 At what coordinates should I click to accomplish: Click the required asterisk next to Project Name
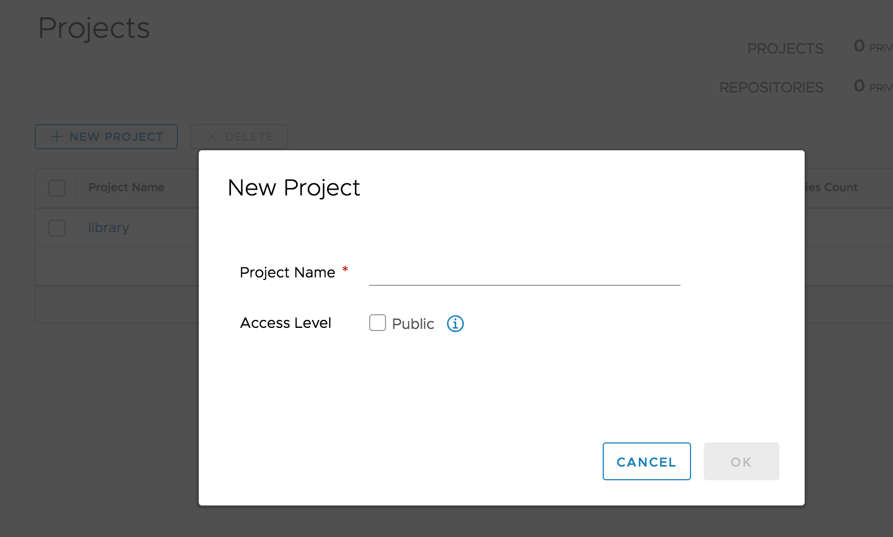pyautogui.click(x=346, y=270)
